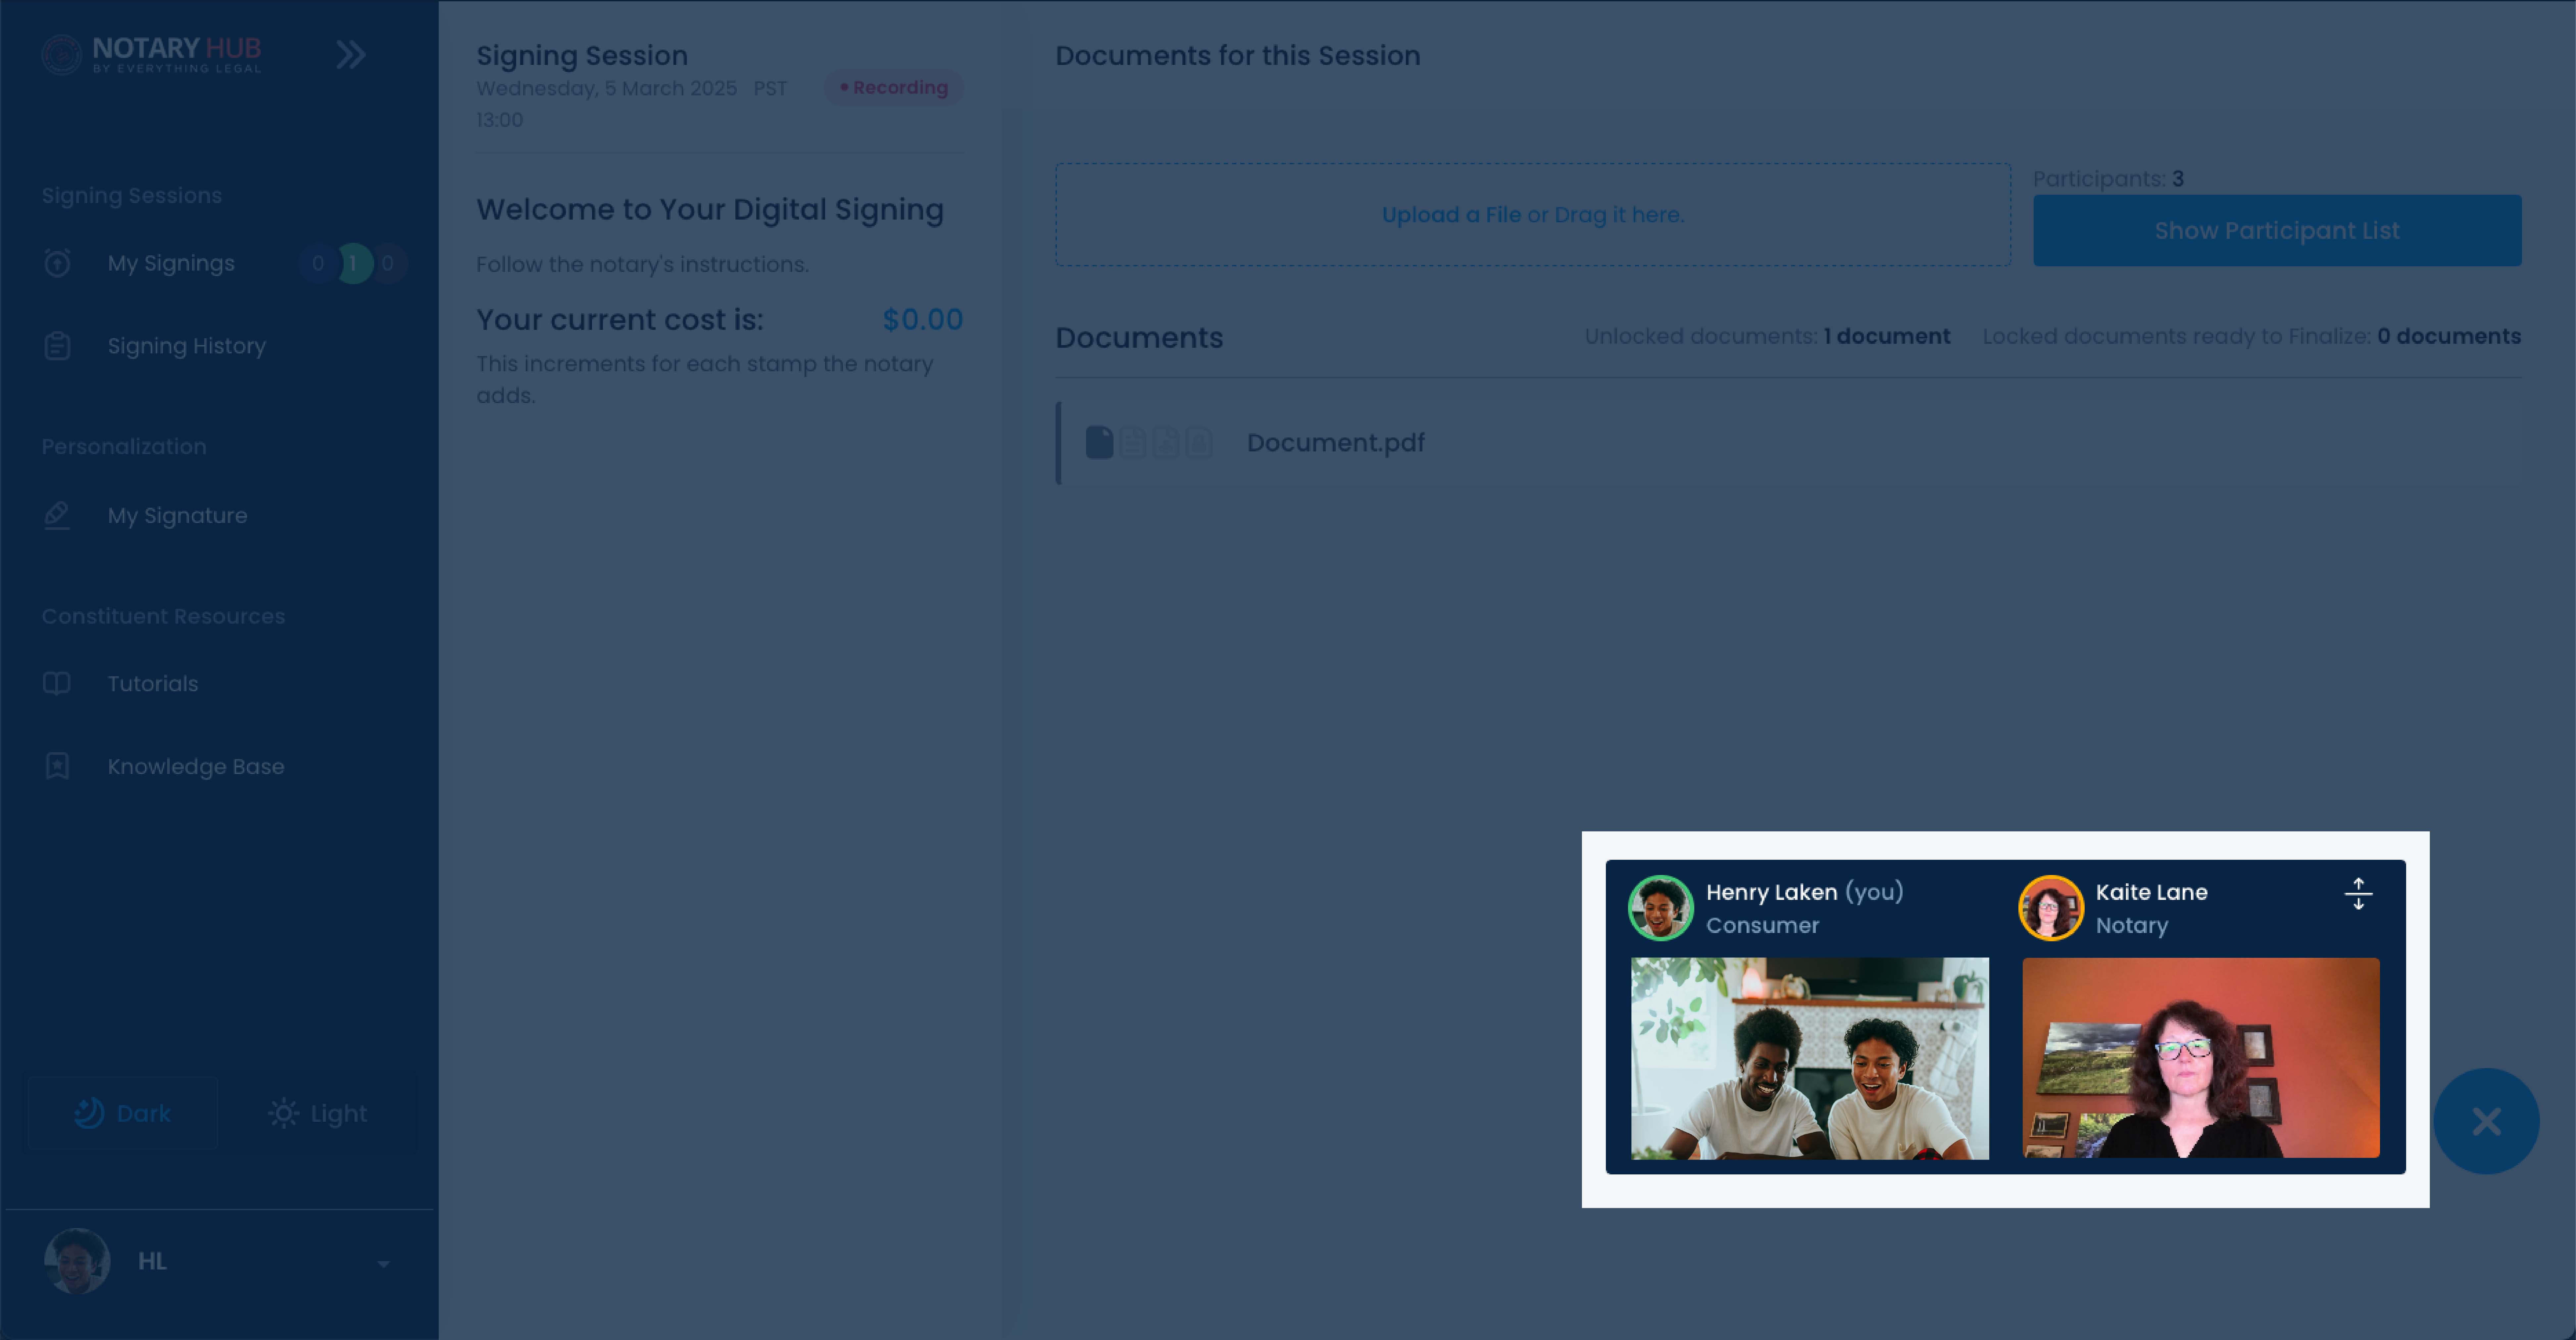Click Kaite Lane's round avatar

[x=2051, y=908]
